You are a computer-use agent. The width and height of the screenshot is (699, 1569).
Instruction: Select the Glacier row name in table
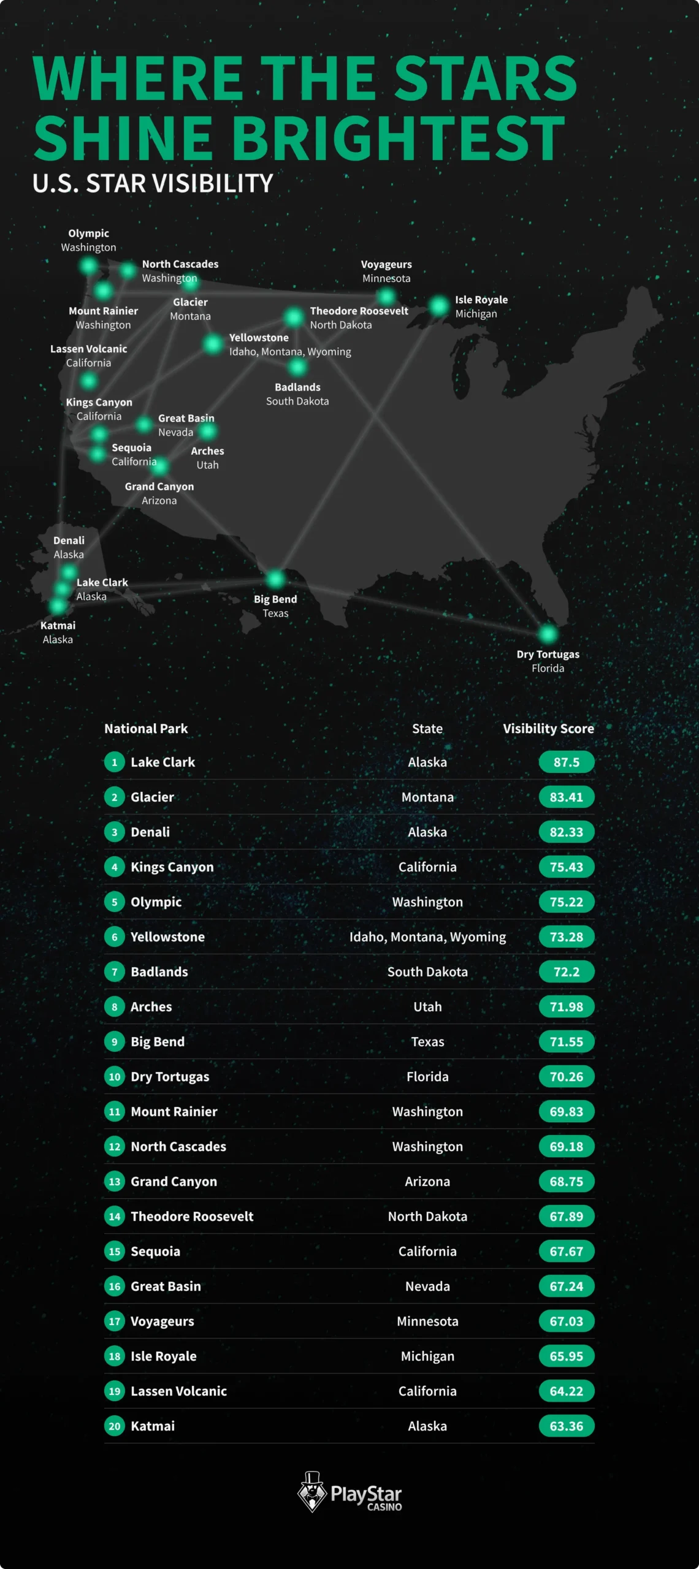[x=152, y=797]
